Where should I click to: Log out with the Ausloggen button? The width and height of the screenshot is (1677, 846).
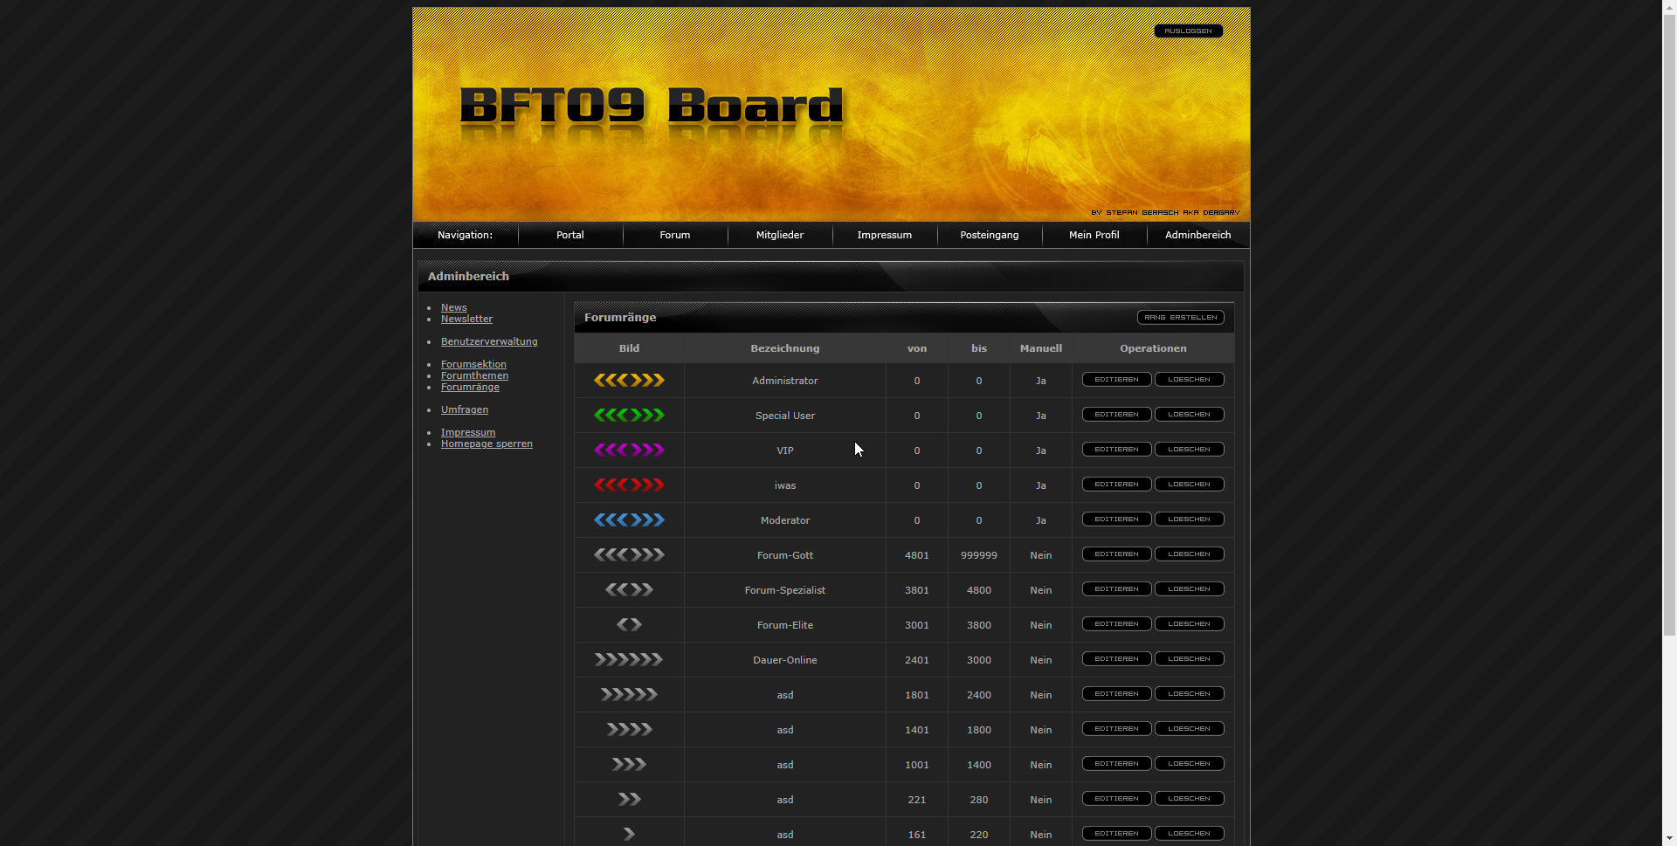(x=1188, y=31)
